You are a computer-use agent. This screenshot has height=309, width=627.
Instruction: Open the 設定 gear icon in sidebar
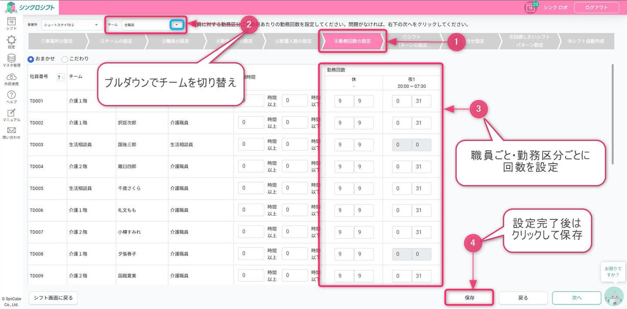point(11,40)
